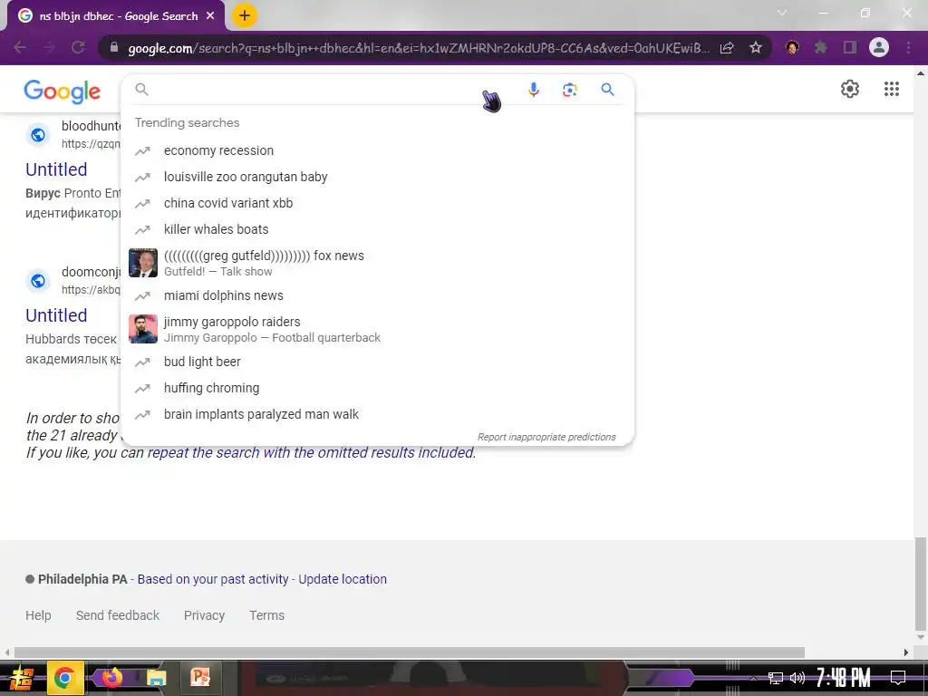
Task: Open the Privacy footer link
Action: 204,615
